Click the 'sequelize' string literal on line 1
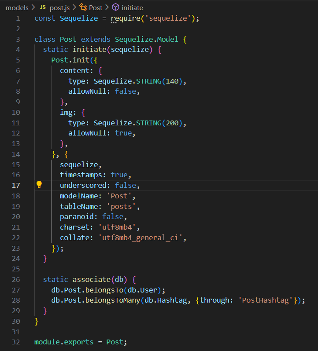 pos(168,18)
